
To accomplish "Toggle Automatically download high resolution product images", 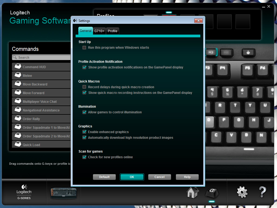I will point(85,137).
